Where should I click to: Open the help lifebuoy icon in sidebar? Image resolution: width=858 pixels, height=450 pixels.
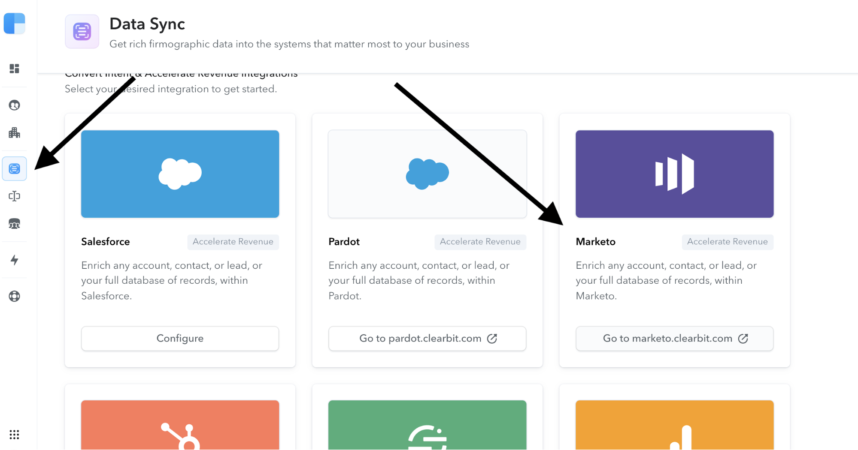coord(15,296)
